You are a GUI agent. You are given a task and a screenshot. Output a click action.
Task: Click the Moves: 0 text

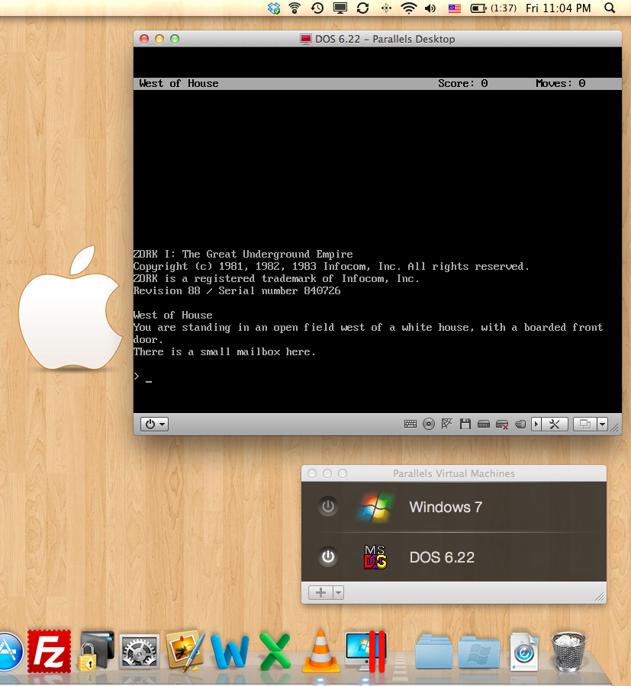561,83
